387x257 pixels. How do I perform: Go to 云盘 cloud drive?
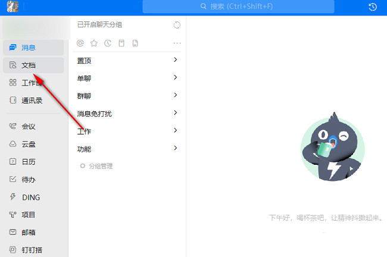point(33,144)
